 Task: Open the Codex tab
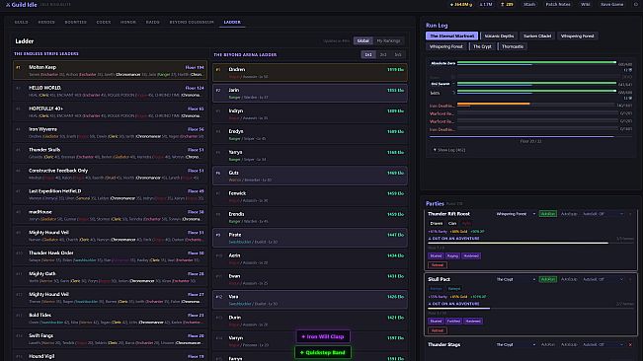coord(104,22)
